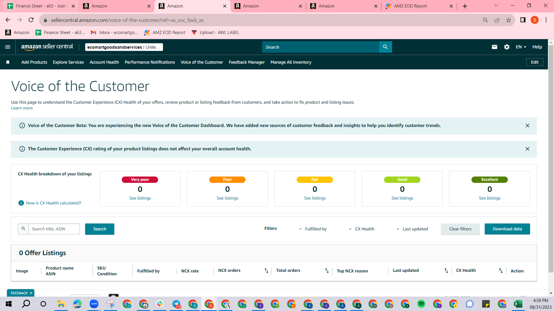554x311 pixels.
Task: Click Clear filters button
Action: coord(460,229)
